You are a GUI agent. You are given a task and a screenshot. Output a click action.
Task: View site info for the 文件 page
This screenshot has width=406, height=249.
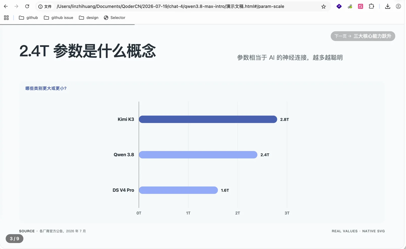45,7
